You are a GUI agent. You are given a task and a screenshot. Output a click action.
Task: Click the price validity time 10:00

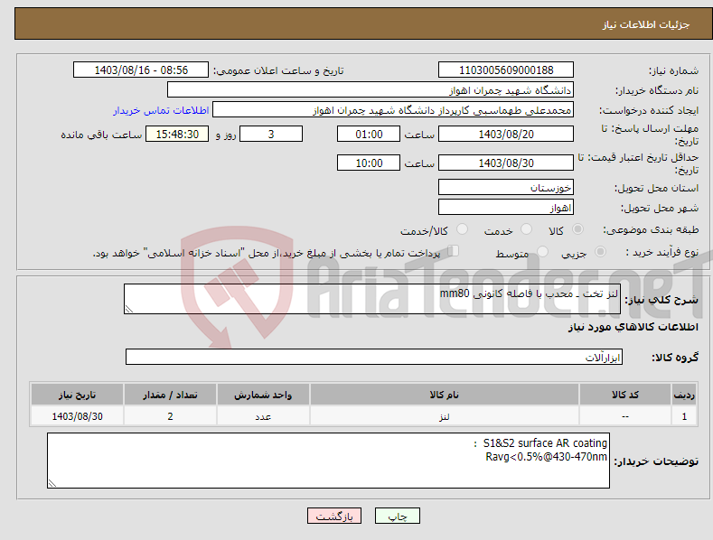369,163
